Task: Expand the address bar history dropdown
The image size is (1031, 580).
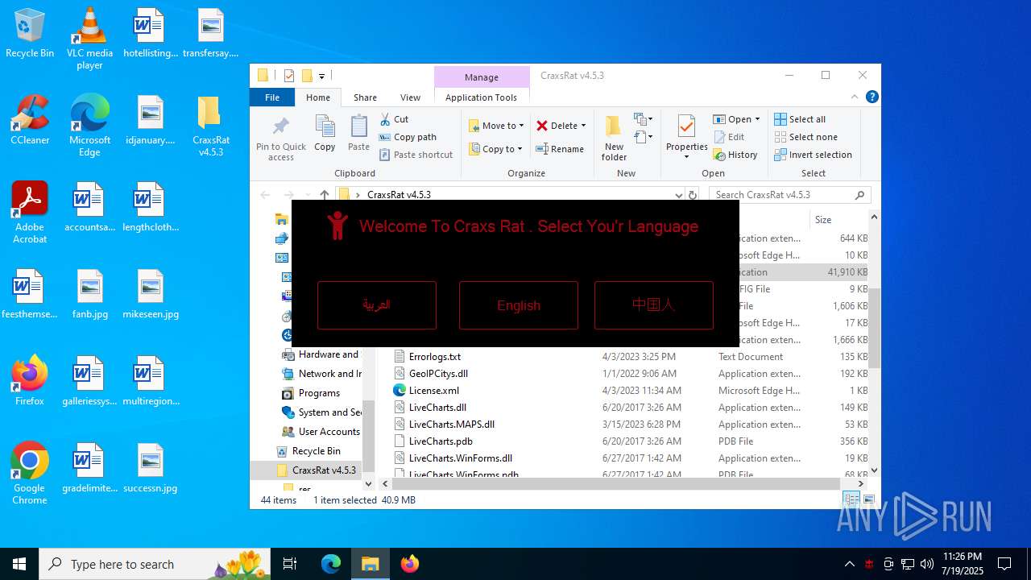Action: pyautogui.click(x=678, y=194)
